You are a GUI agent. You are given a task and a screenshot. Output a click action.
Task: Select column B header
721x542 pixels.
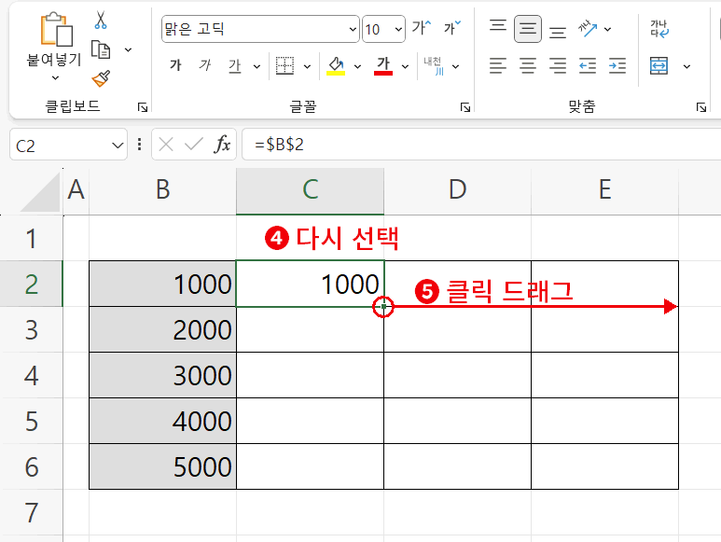(x=163, y=190)
